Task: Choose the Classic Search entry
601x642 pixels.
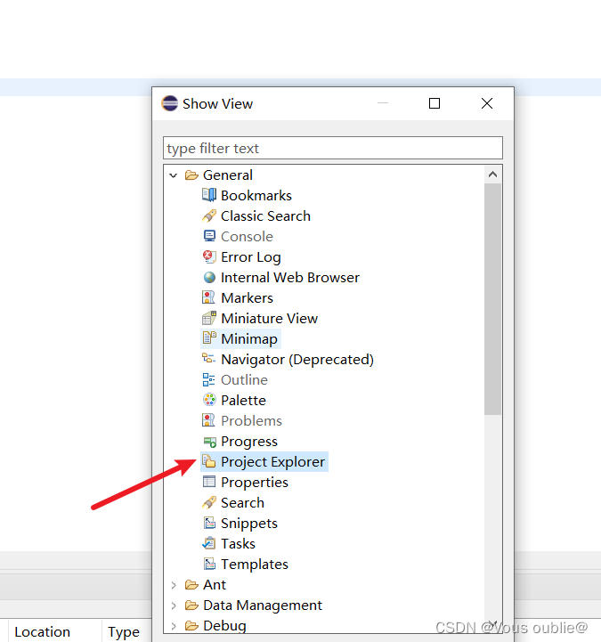Action: (x=265, y=216)
